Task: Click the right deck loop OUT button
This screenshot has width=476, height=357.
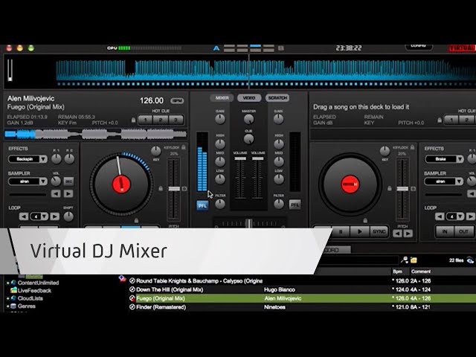Action: click(x=463, y=231)
